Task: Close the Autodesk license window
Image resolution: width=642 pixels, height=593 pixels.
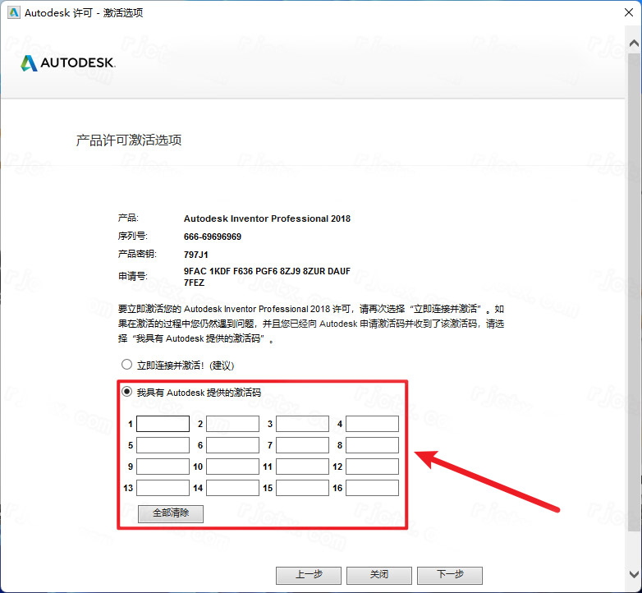Action: pos(629,12)
